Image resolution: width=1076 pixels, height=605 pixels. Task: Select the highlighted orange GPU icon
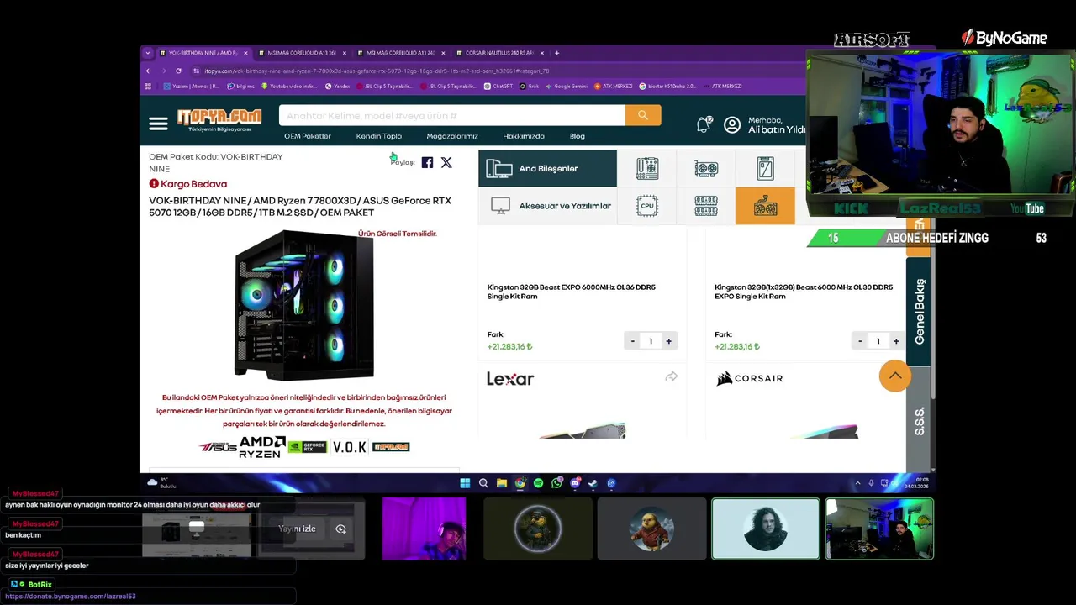point(765,206)
